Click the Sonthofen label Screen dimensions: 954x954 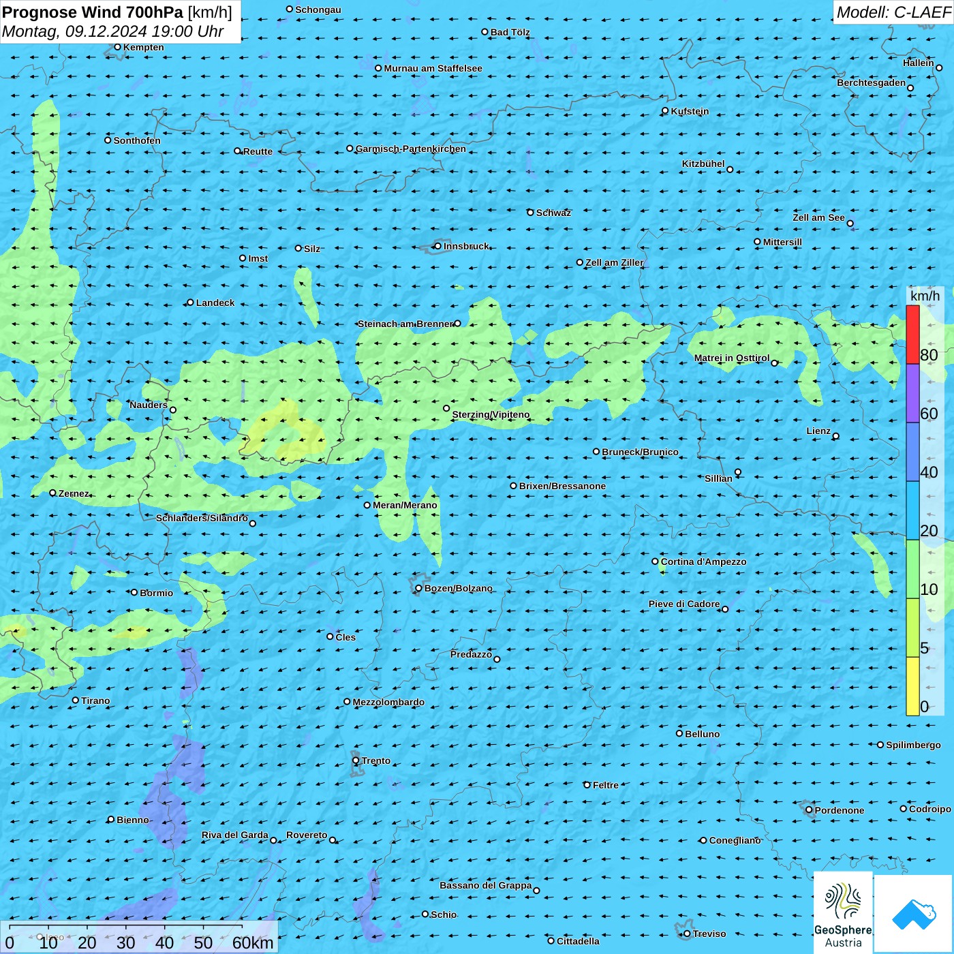point(137,140)
